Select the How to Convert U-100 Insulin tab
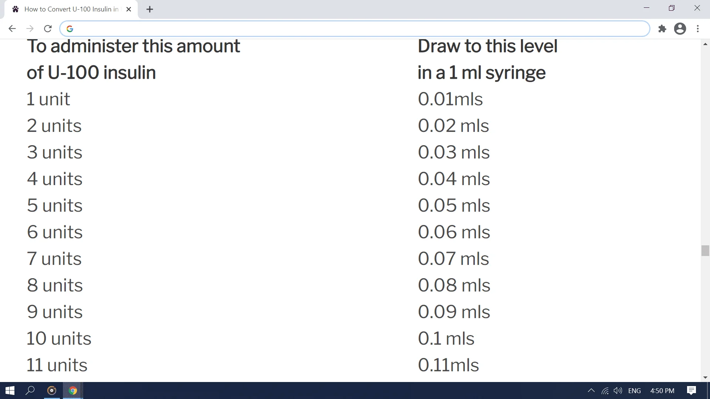This screenshot has height=399, width=710. [71, 9]
